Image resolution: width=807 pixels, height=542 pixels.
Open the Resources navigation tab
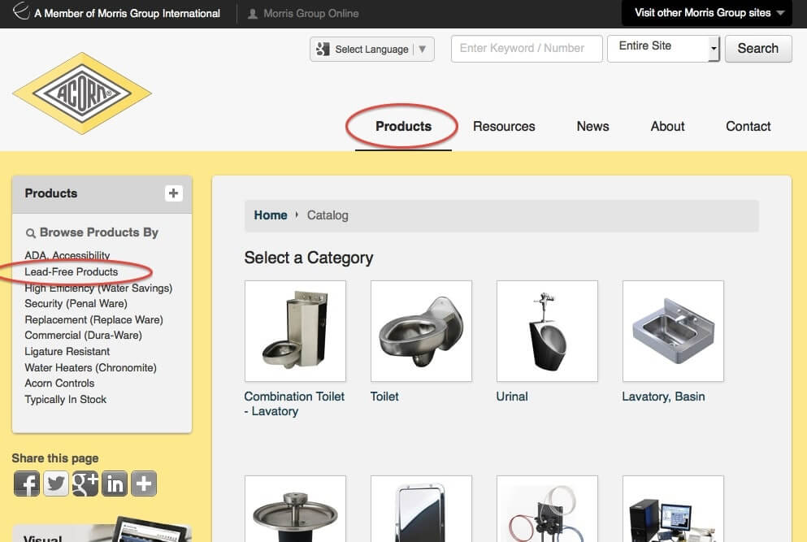(x=504, y=126)
